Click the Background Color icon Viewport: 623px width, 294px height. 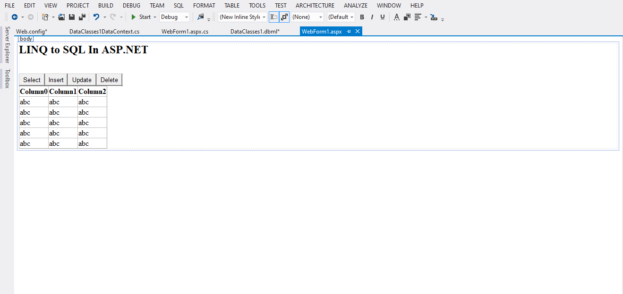(x=407, y=17)
